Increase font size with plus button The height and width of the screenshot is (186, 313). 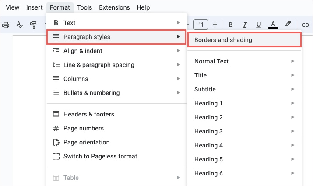point(215,25)
